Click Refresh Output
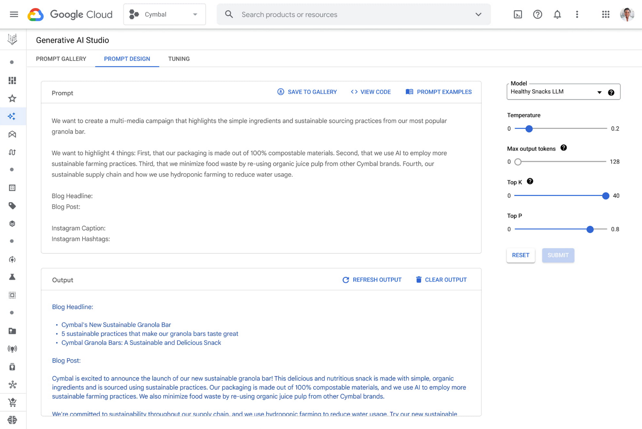Viewport: 642px width, 429px height. point(372,280)
